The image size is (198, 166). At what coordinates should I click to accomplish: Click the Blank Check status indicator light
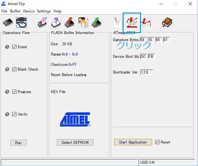7,69
